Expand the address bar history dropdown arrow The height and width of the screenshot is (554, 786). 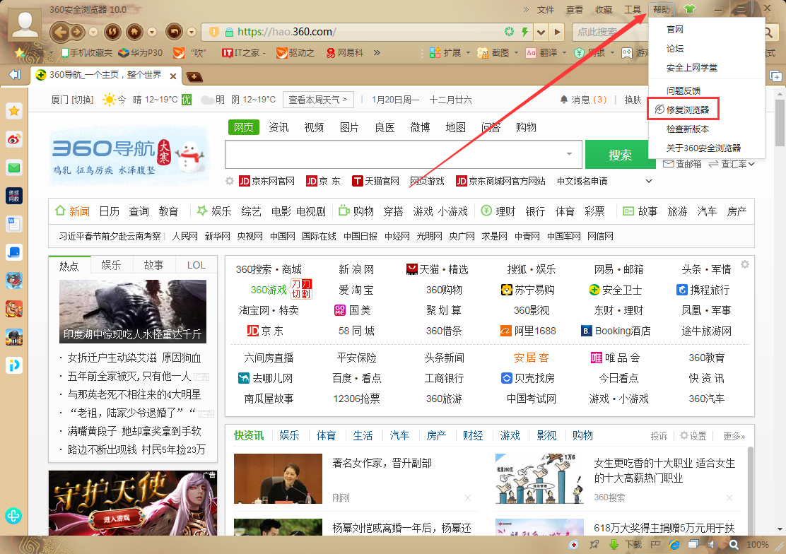[541, 33]
